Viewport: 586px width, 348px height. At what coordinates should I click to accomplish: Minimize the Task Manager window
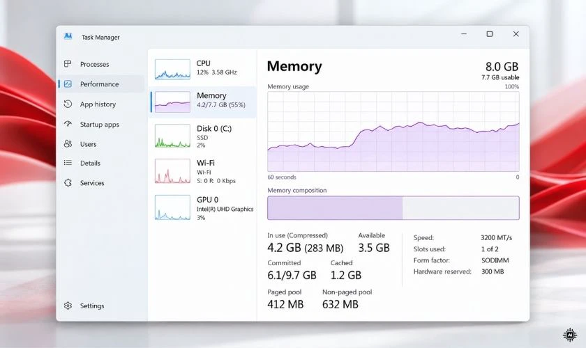tap(464, 34)
